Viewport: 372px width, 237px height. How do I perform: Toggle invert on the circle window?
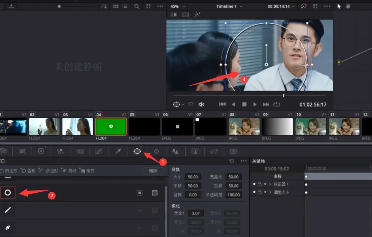point(140,193)
